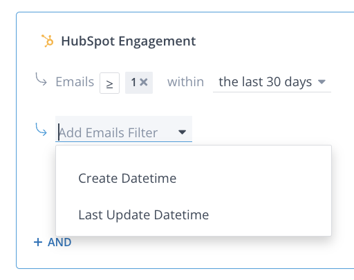This screenshot has width=354, height=280.
Task: Click the HubSpot logo icon
Action: coord(47,41)
